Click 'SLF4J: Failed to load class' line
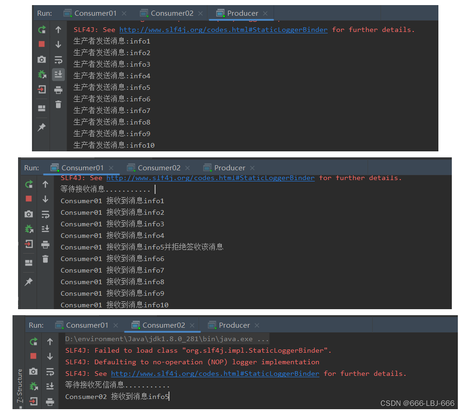Viewport: 462px width, 411px height. coord(198,351)
